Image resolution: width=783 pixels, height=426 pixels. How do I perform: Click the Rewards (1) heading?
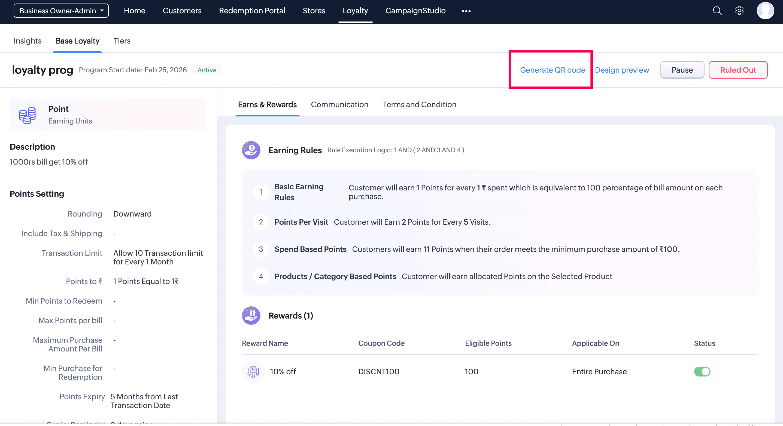coord(291,316)
